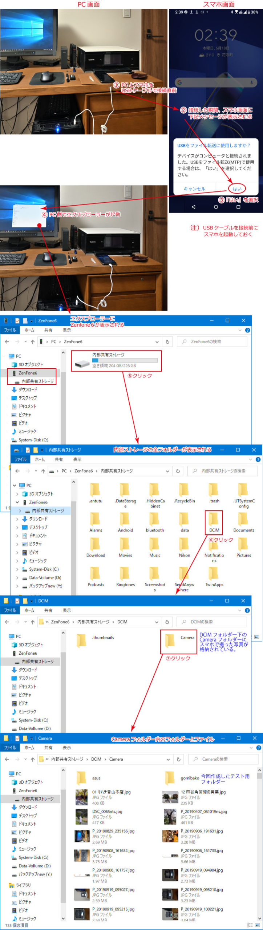Collapse the ZenFone6 tree node

[17, 502]
